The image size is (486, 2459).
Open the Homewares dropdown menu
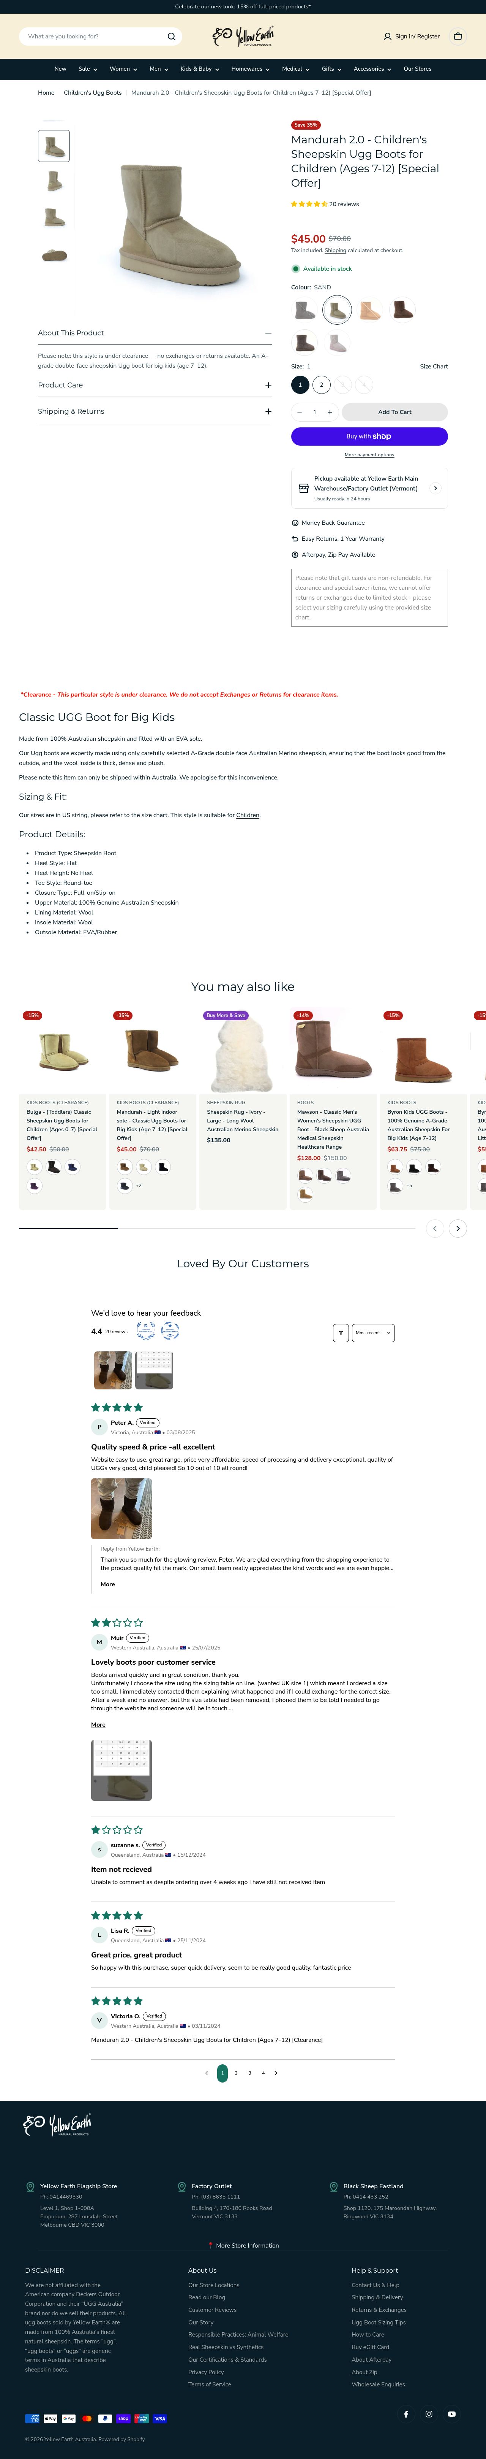(x=251, y=69)
